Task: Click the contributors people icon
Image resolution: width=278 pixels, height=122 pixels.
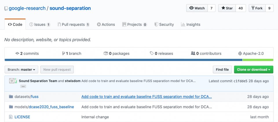Action: click(x=193, y=53)
